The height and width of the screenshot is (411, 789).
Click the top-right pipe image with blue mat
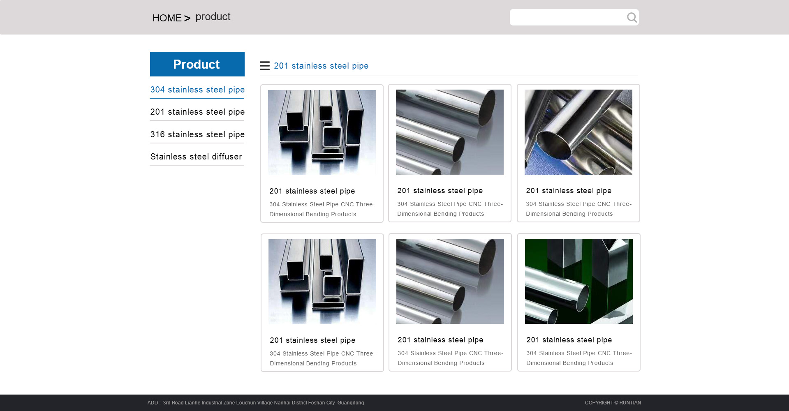pos(578,132)
